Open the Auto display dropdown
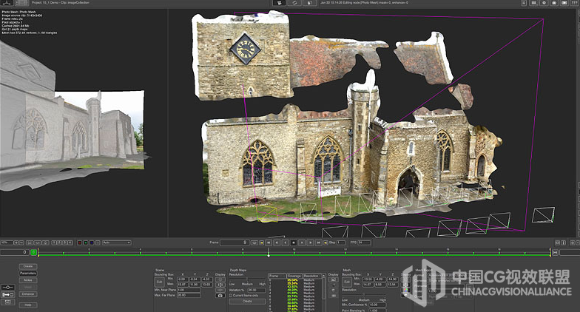This screenshot has width=580, height=312. (117, 243)
